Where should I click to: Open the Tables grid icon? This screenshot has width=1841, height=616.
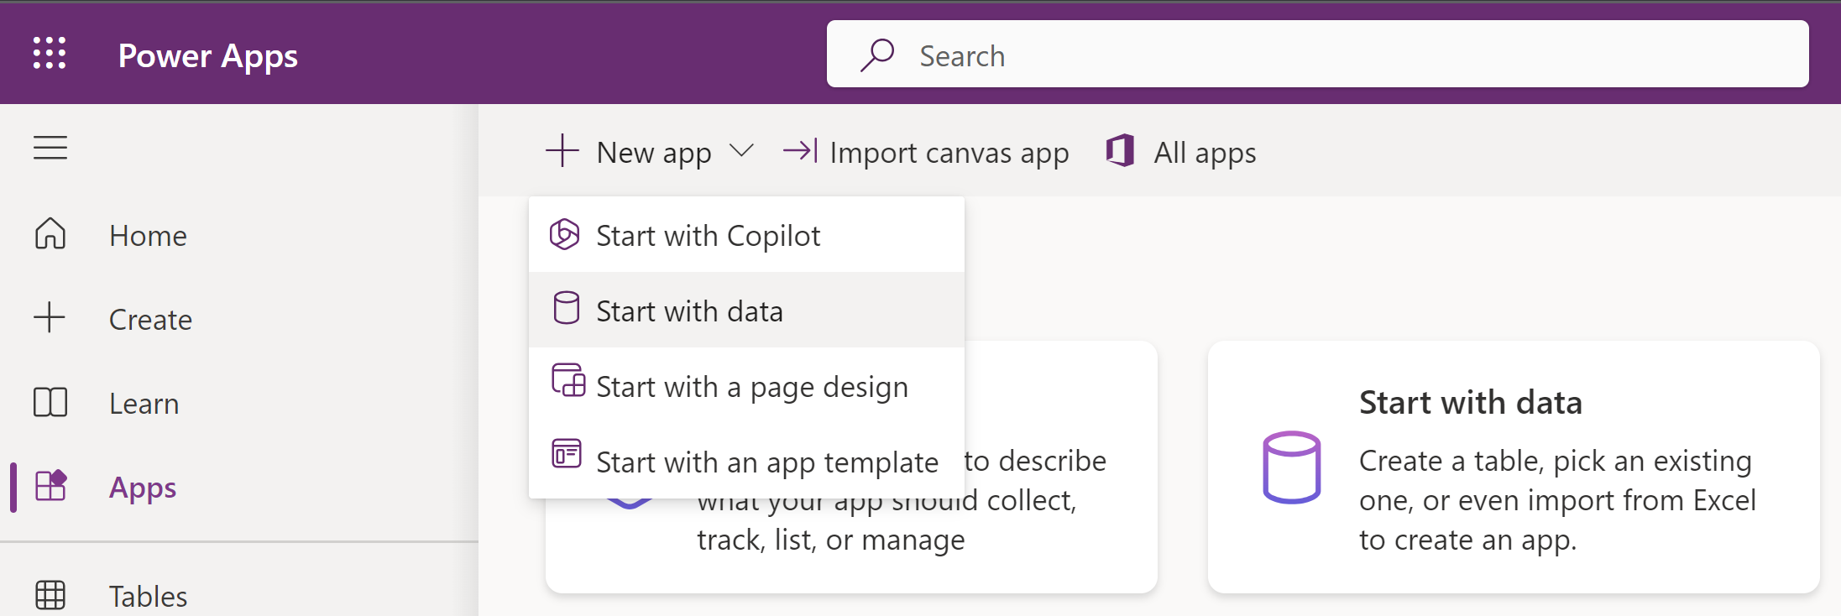pyautogui.click(x=50, y=595)
